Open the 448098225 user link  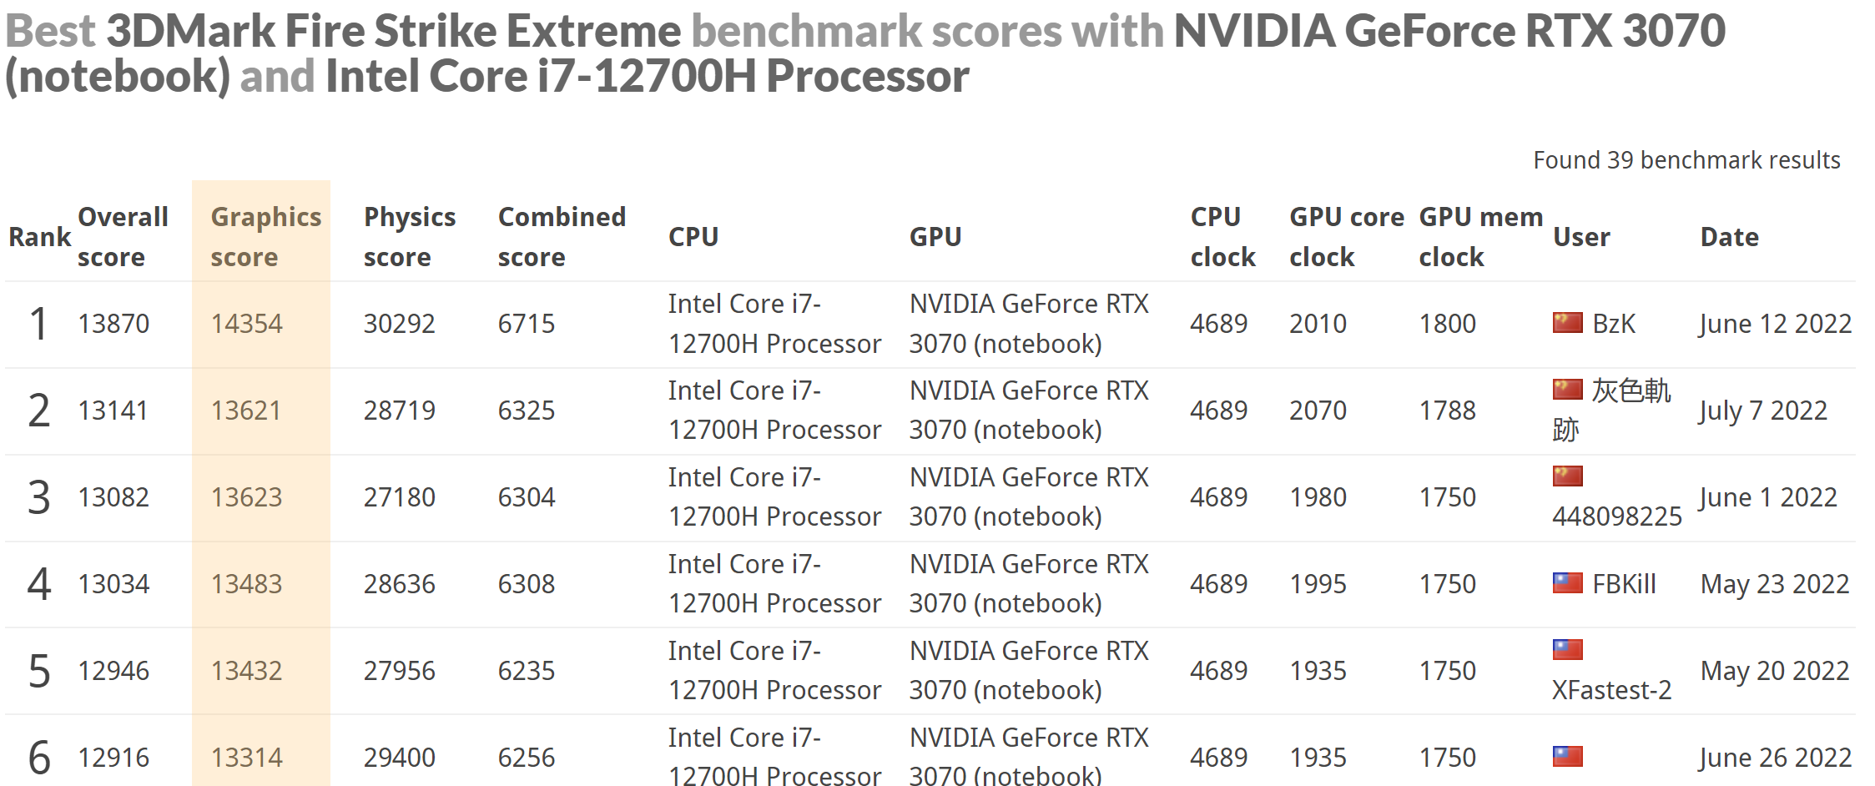coord(1616,516)
